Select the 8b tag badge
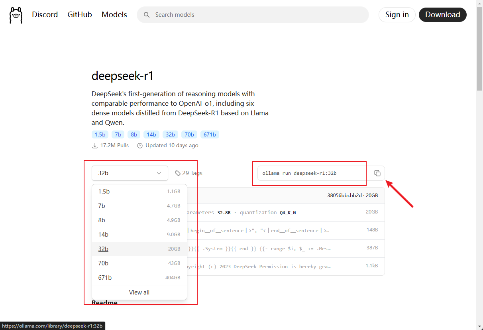483x330 pixels. click(134, 134)
